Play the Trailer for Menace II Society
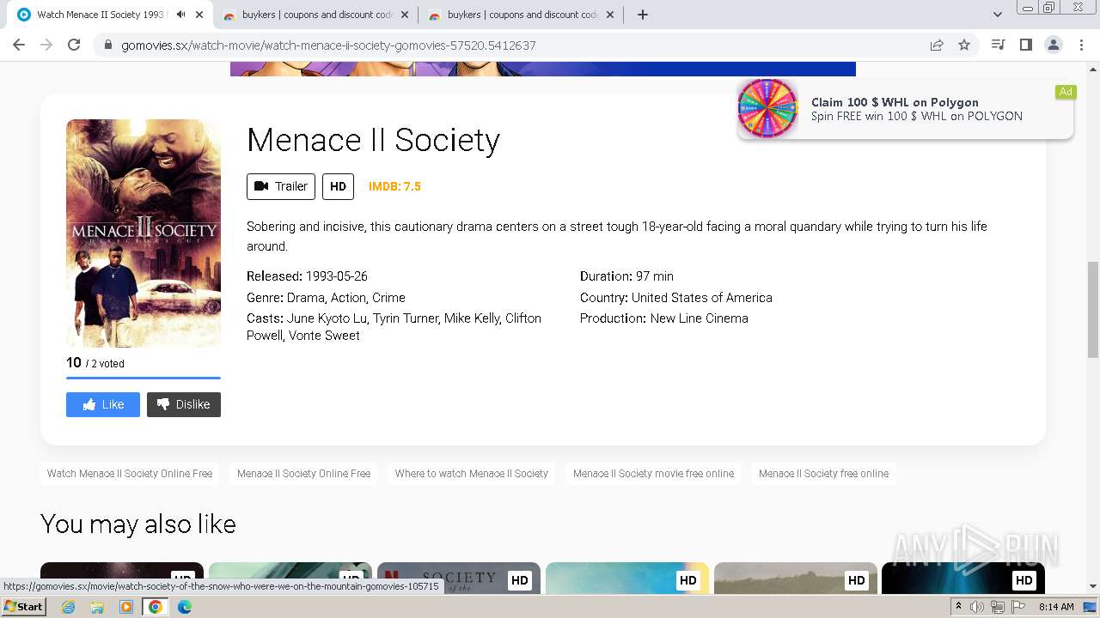This screenshot has height=618, width=1100. click(x=281, y=186)
